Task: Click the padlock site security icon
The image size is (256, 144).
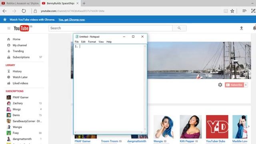Action: pyautogui.click(x=35, y=11)
